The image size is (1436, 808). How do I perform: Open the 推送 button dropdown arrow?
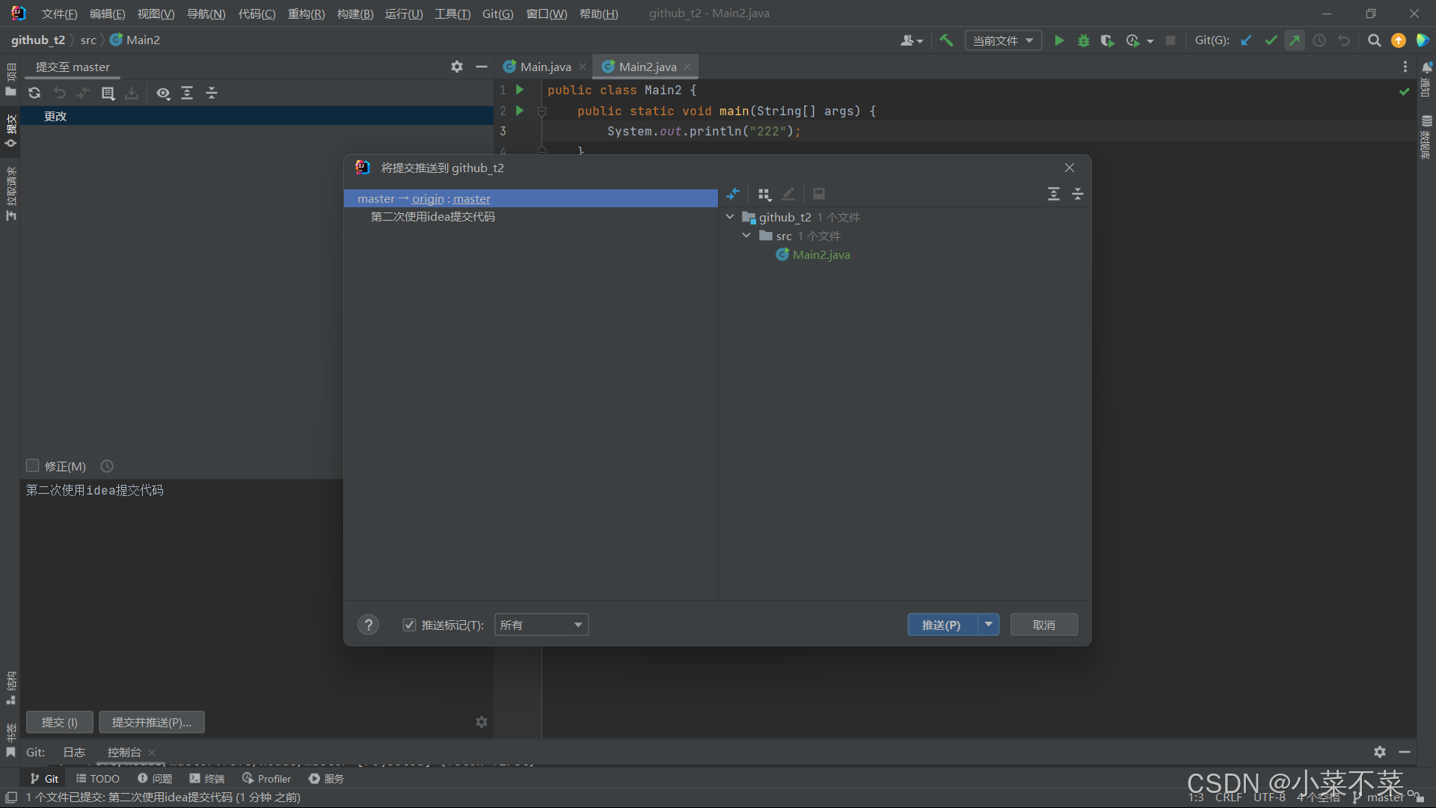(x=989, y=624)
